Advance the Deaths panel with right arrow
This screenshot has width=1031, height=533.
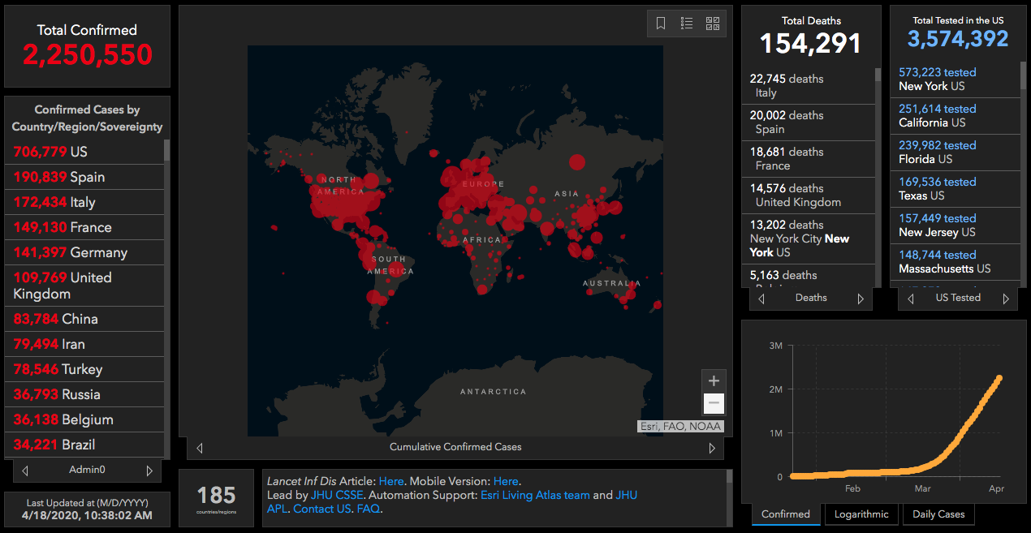[x=861, y=299]
